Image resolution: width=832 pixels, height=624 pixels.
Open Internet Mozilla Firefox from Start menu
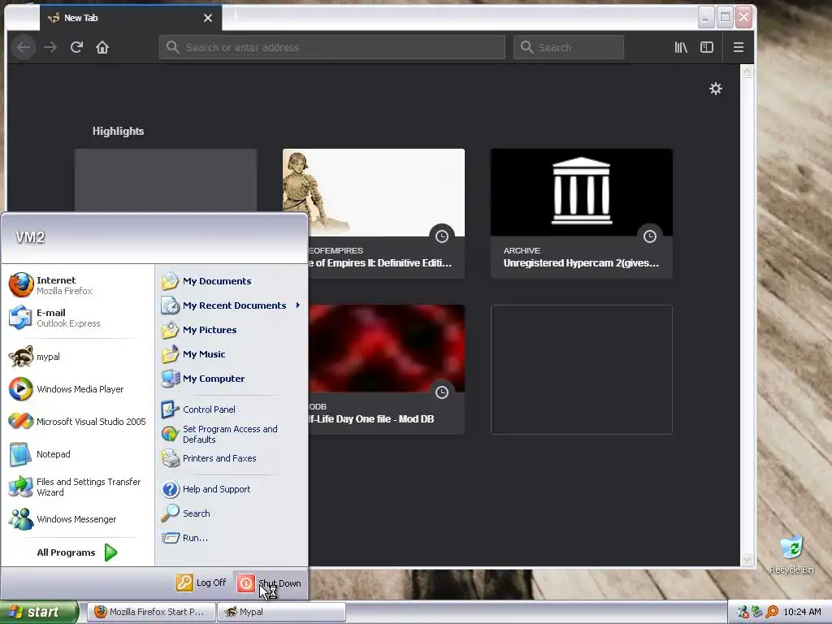pyautogui.click(x=77, y=285)
